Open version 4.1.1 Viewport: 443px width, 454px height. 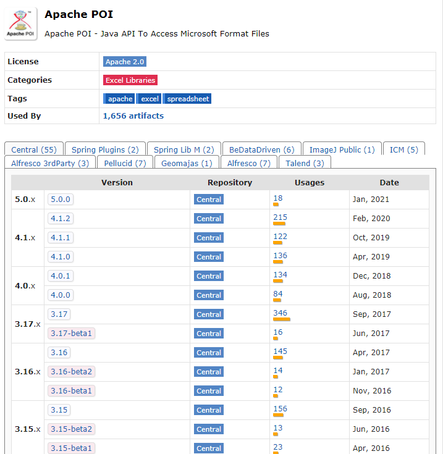[60, 237]
